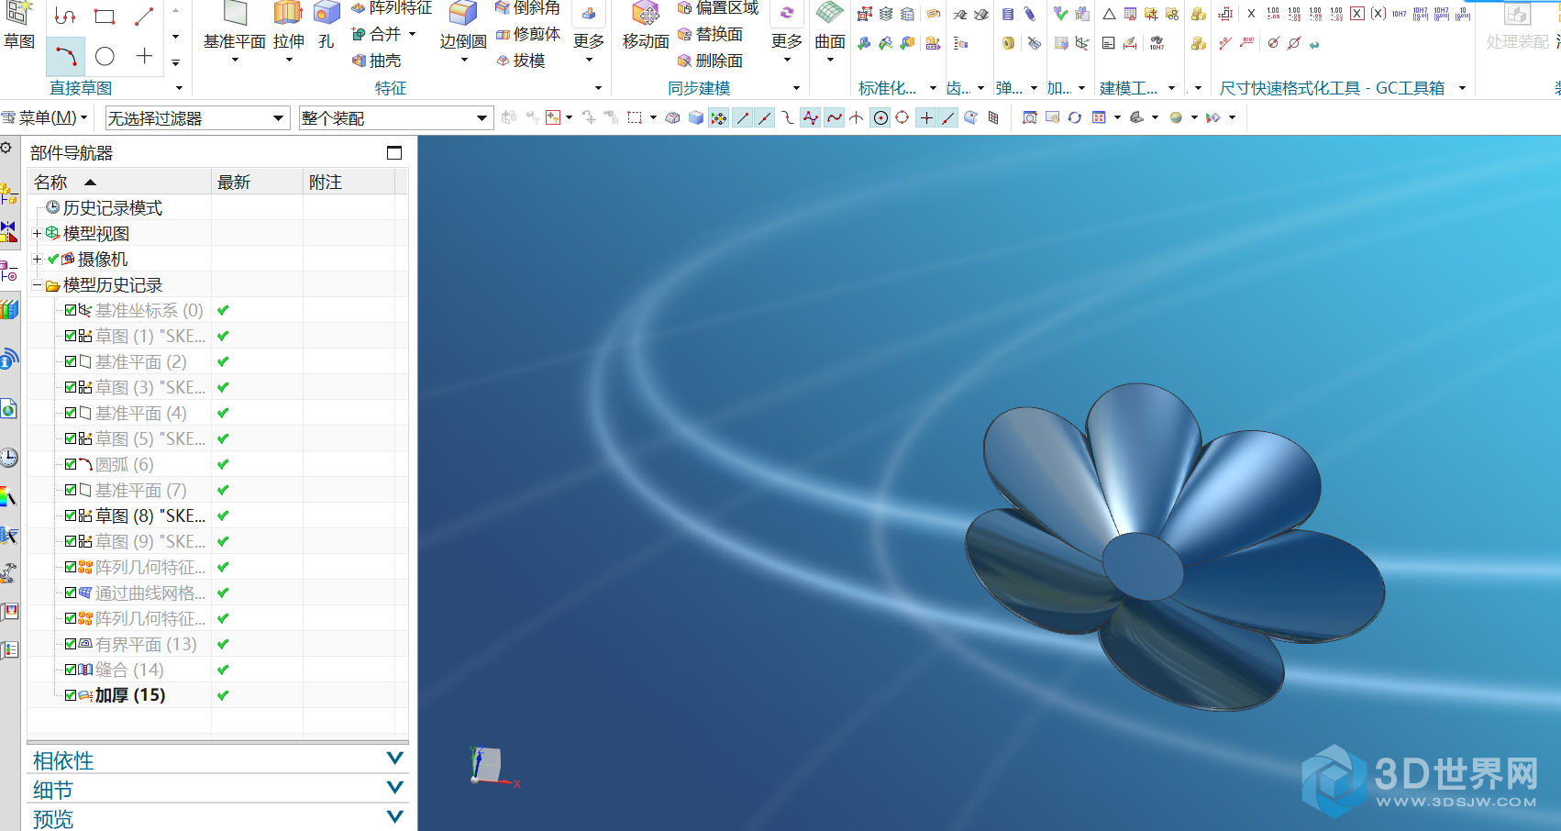This screenshot has height=831, width=1561.
Task: Uncheck 草图 (1) checkbox
Action: [71, 336]
